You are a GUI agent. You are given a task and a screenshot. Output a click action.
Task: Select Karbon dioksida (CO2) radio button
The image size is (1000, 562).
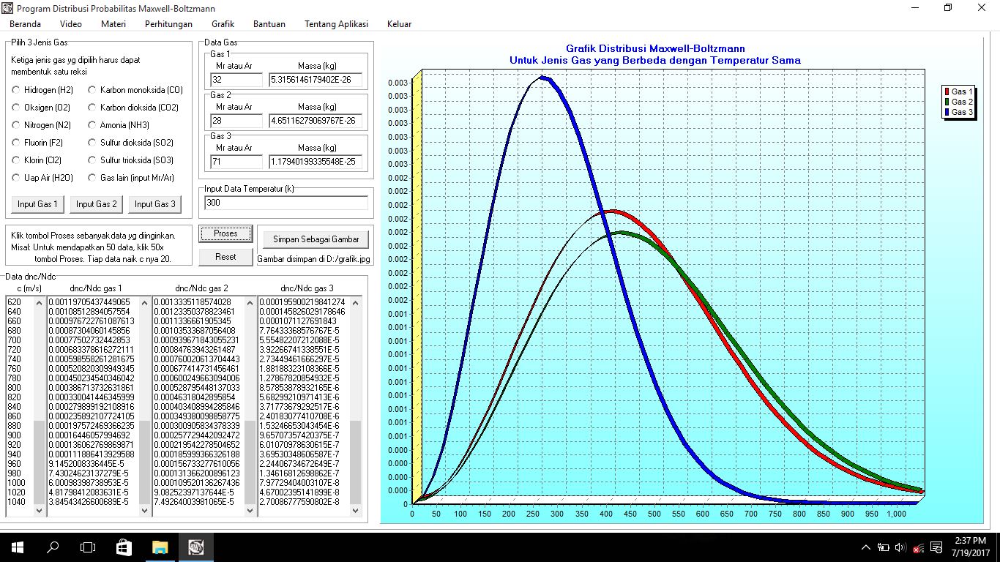pyautogui.click(x=92, y=108)
